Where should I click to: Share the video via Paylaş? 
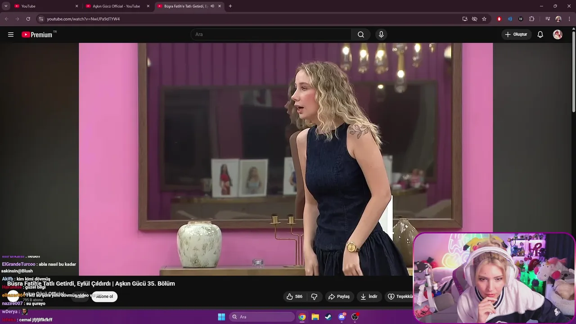339,297
